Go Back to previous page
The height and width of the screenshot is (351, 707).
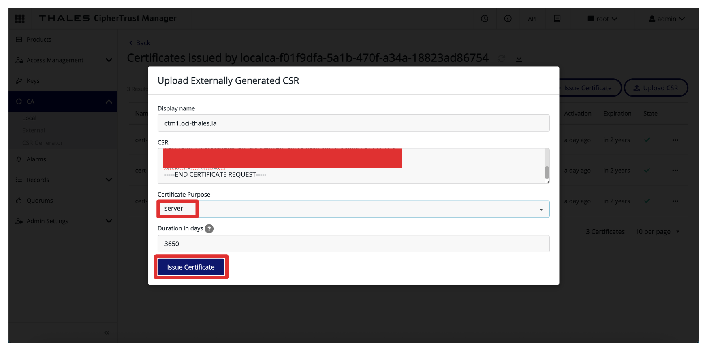[x=140, y=43]
